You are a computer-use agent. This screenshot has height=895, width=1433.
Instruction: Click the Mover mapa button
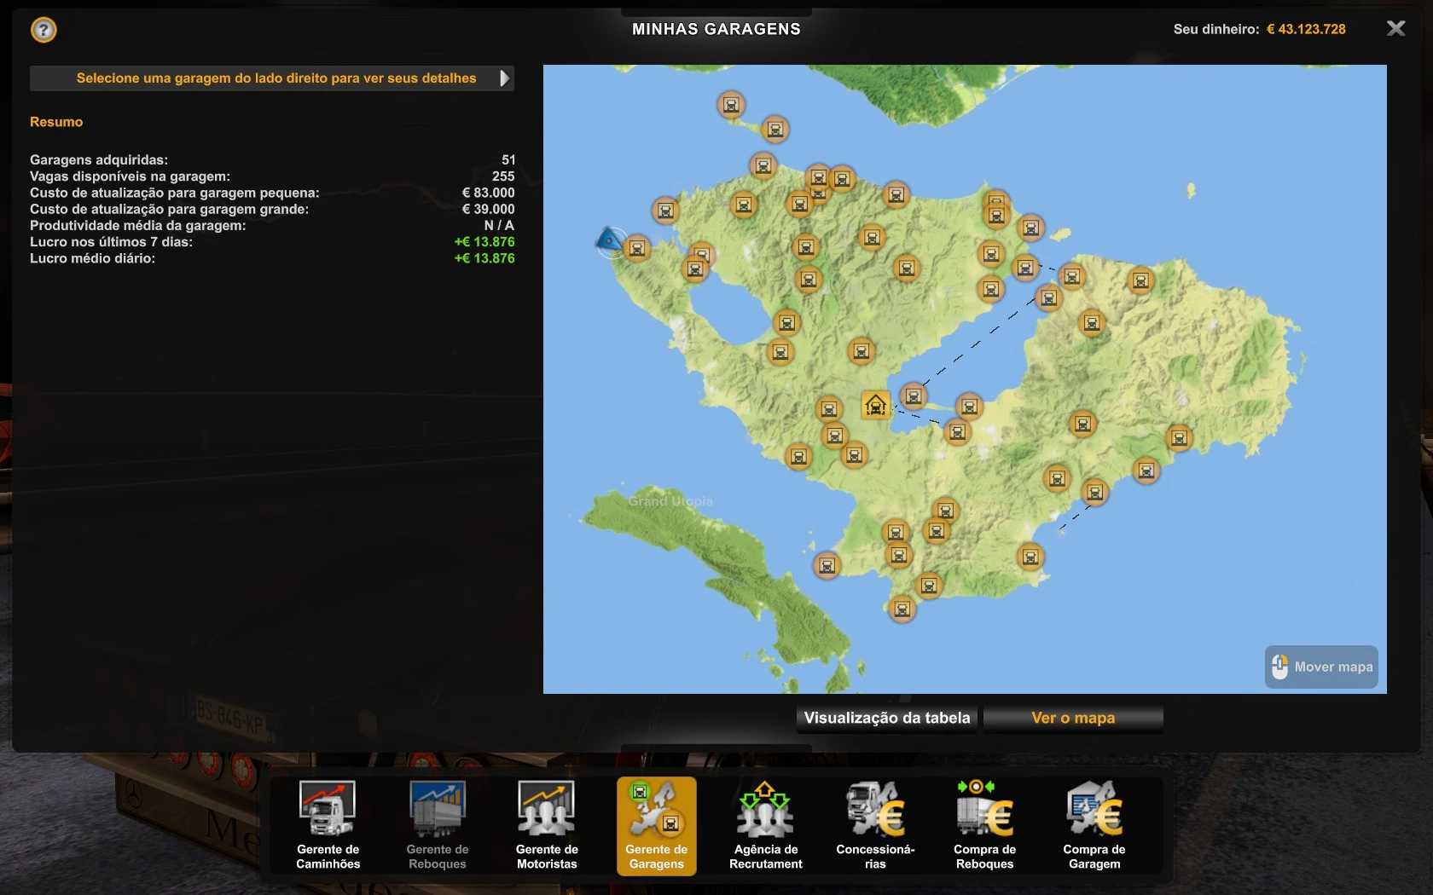[x=1321, y=667]
